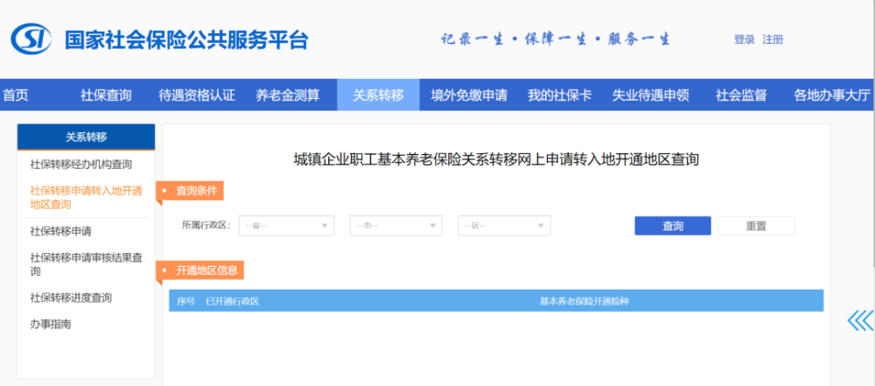Click the SI platform logo
The height and width of the screenshot is (386, 875).
point(31,39)
